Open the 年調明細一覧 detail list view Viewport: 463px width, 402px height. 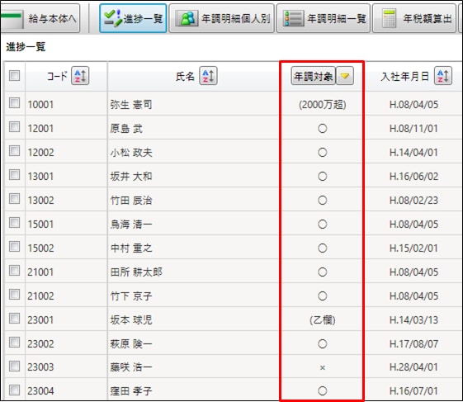tap(323, 18)
